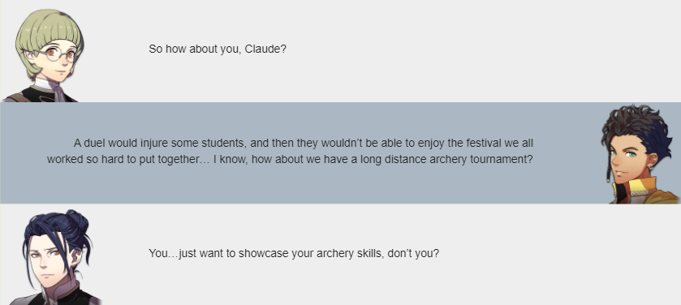This screenshot has height=305, width=681.
Task: Click the word "Claude" in the first line
Action: tap(262, 49)
